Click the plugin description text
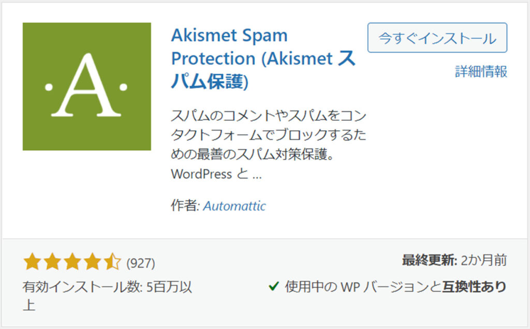 click(269, 145)
